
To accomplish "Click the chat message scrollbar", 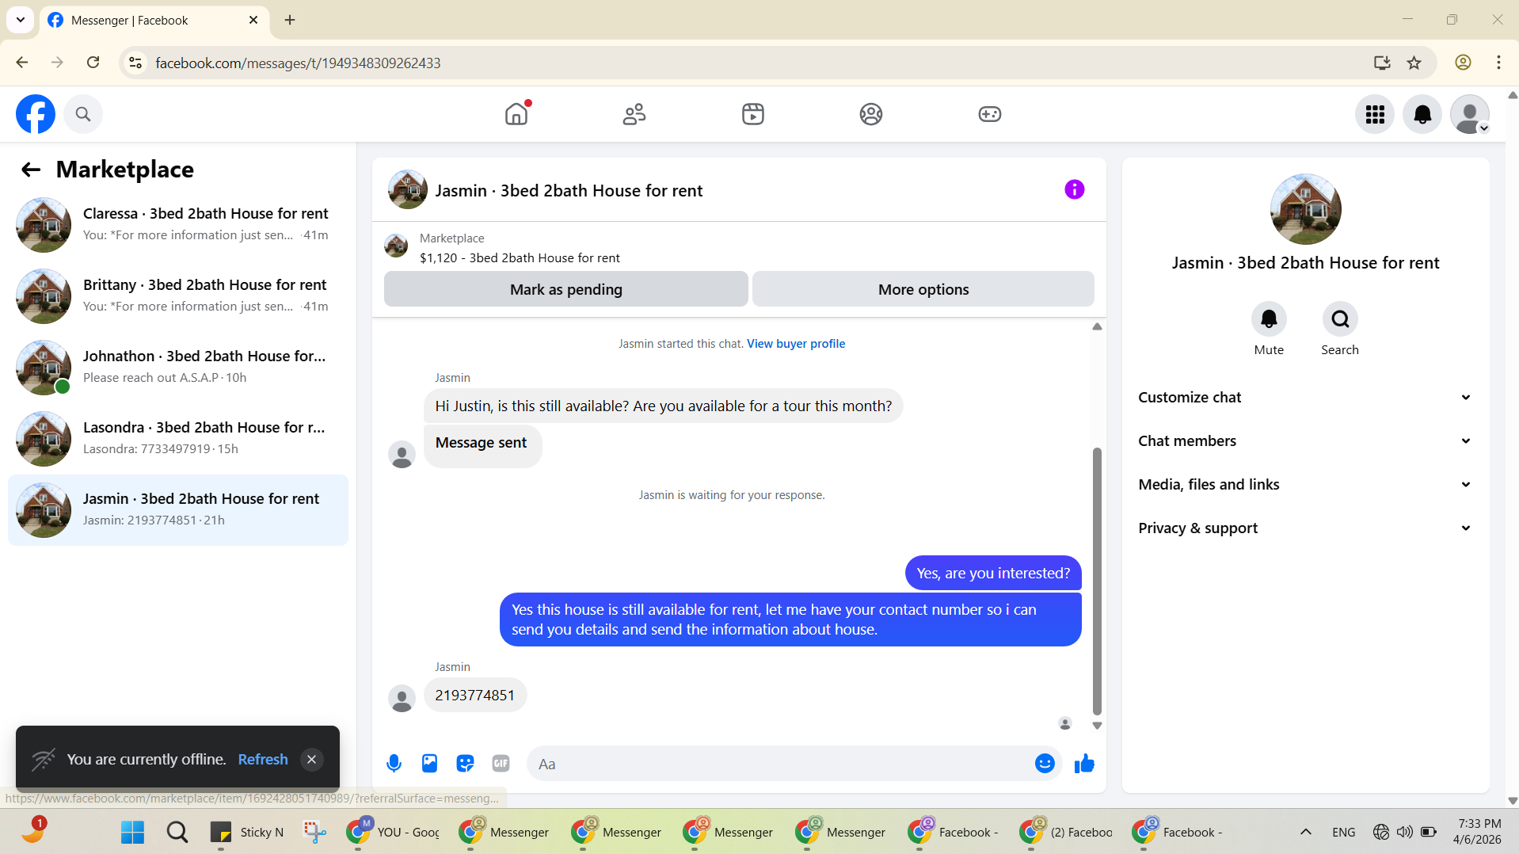I will coord(1097,581).
